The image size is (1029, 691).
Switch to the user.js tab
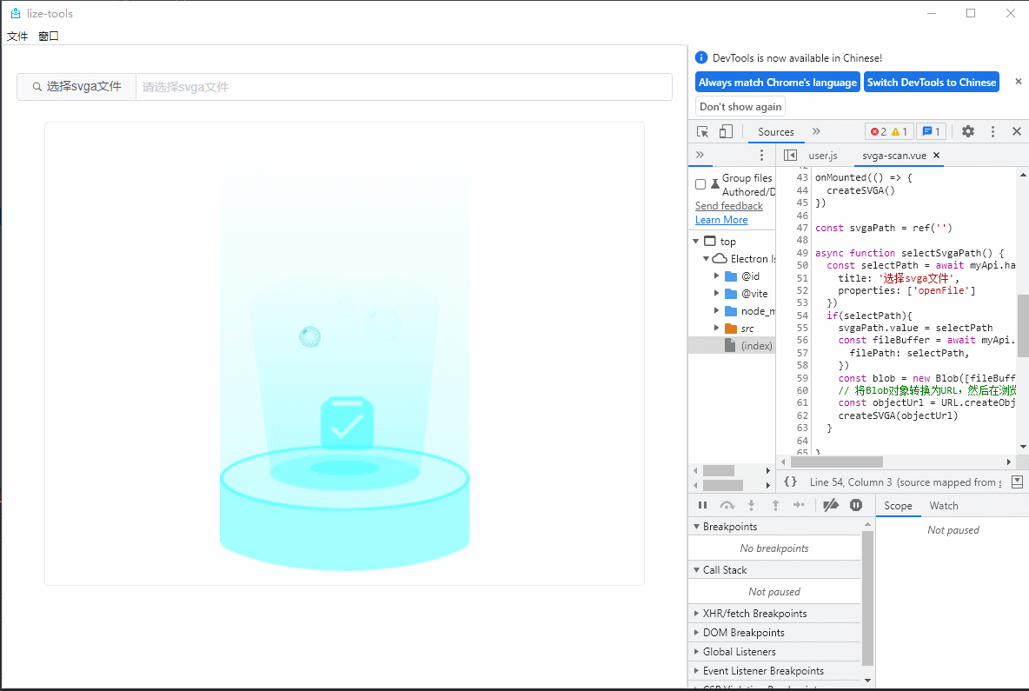tap(823, 156)
